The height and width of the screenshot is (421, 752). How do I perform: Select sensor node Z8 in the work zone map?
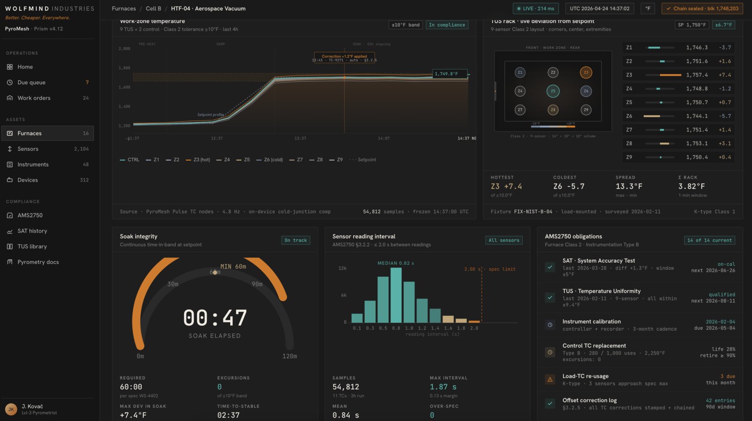pyautogui.click(x=553, y=110)
